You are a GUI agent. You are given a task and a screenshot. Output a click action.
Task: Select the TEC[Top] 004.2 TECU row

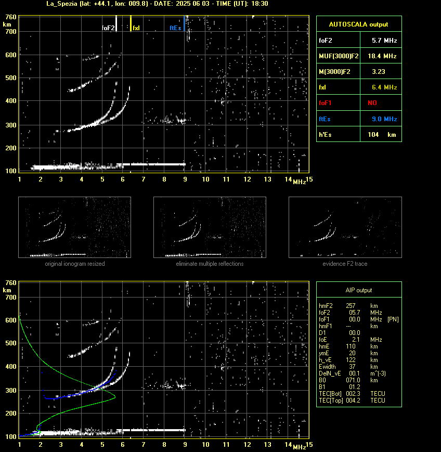click(x=359, y=401)
